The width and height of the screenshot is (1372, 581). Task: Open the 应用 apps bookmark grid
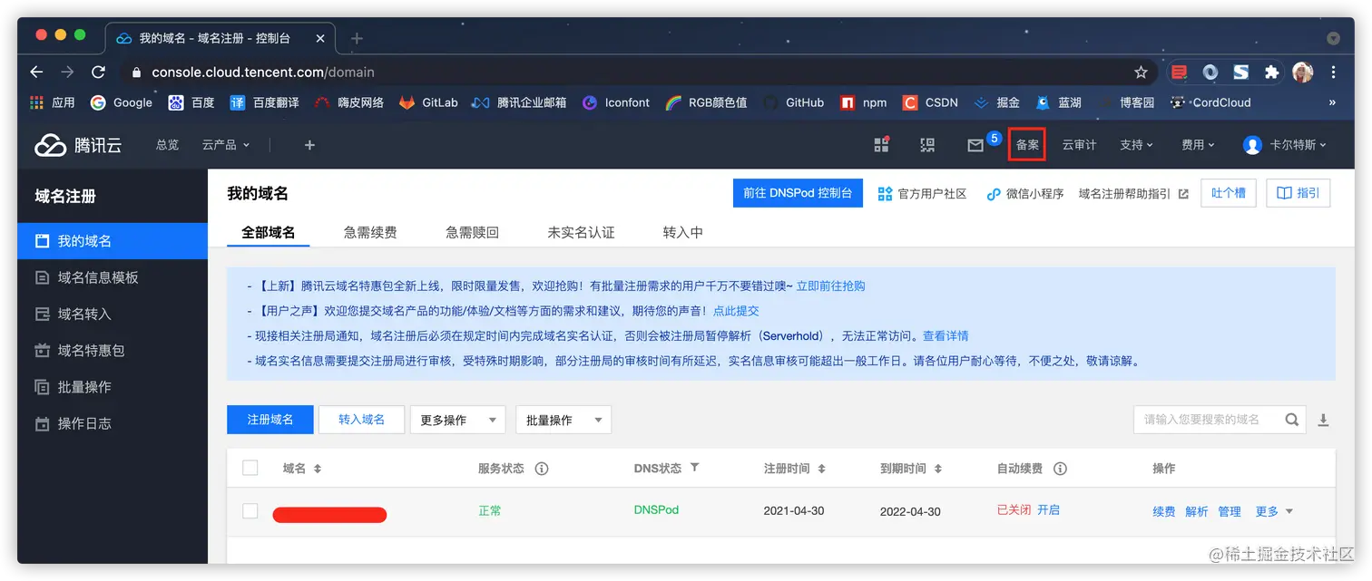click(x=52, y=102)
